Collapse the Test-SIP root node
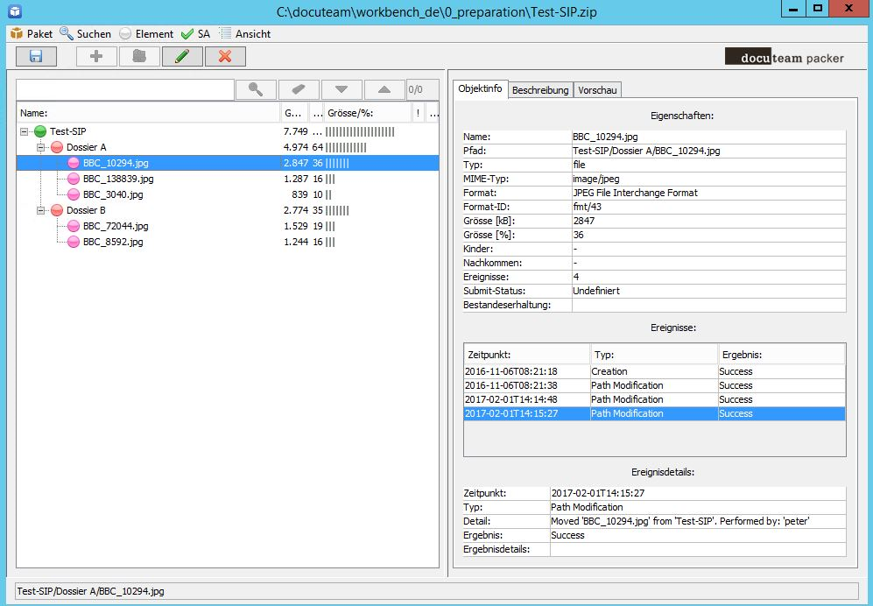 pos(25,131)
